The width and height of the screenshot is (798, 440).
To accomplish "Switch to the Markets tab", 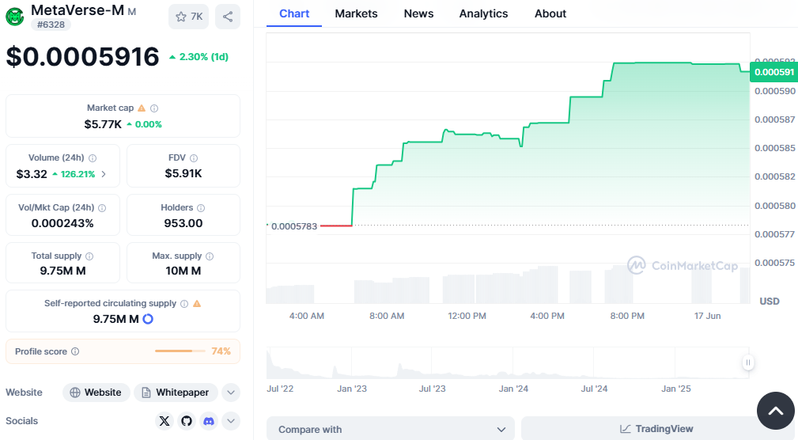I will [x=356, y=13].
